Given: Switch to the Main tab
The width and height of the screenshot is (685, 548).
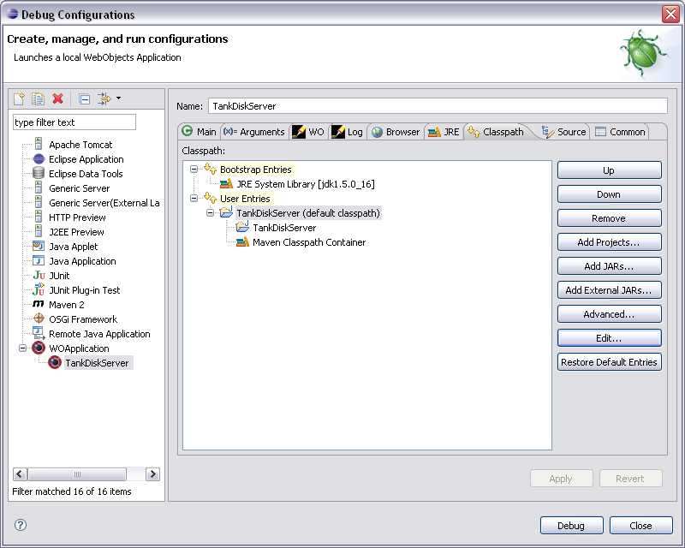Looking at the screenshot, I should 199,132.
